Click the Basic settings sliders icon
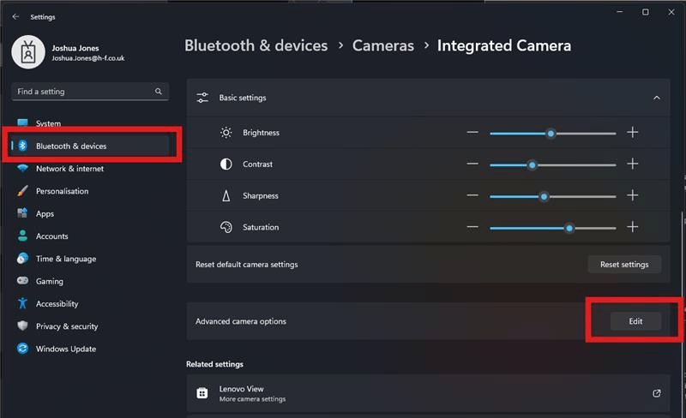Viewport: 686px width, 418px height. [x=202, y=98]
